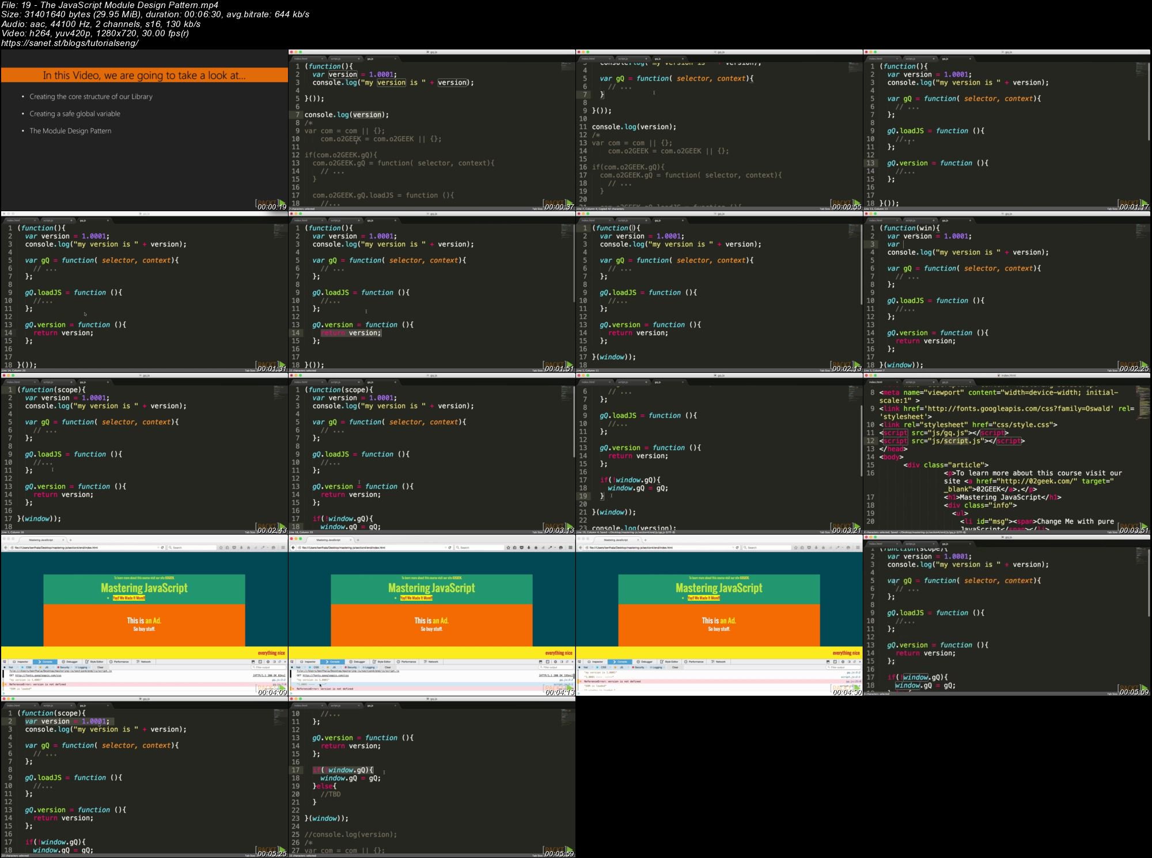The width and height of the screenshot is (1152, 858).
Task: Click 'Mastering JavaScript' heading in 00:04:09 frame
Action: (x=144, y=588)
